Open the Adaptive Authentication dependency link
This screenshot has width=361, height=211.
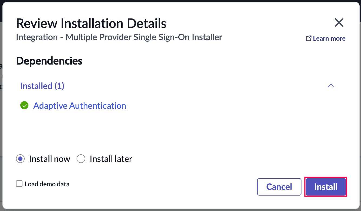coord(80,105)
